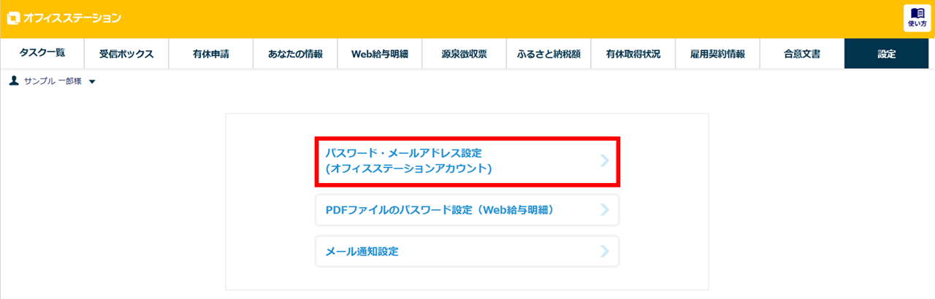Screen dimensions: 935x299
Task: Open the あなたの情報 tab
Action: click(x=295, y=54)
